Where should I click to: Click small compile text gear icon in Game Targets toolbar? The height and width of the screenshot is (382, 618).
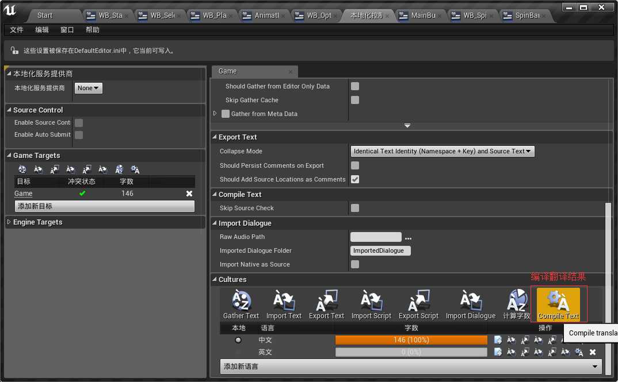(x=135, y=169)
